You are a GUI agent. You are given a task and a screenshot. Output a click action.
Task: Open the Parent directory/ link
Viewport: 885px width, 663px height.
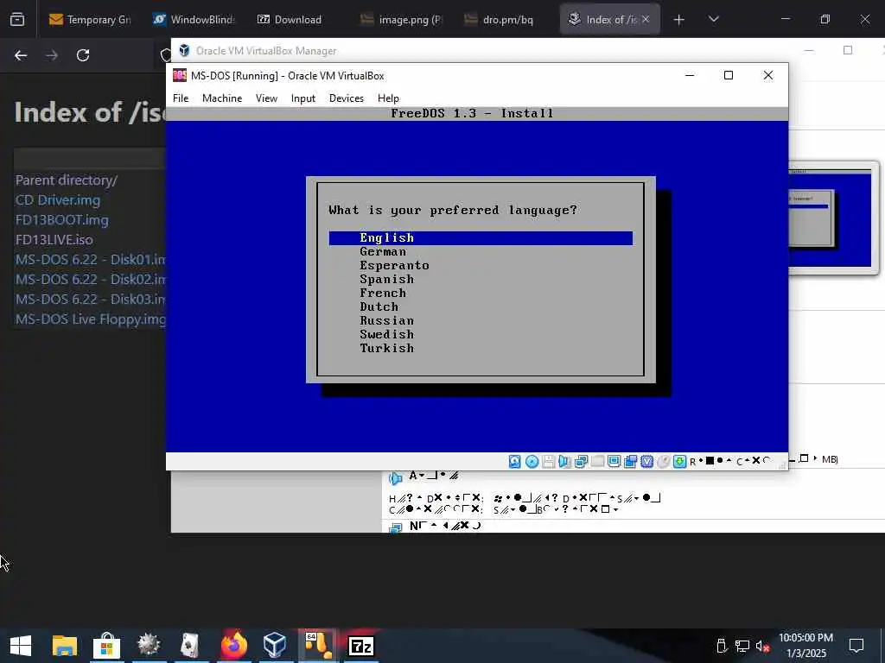coord(66,180)
